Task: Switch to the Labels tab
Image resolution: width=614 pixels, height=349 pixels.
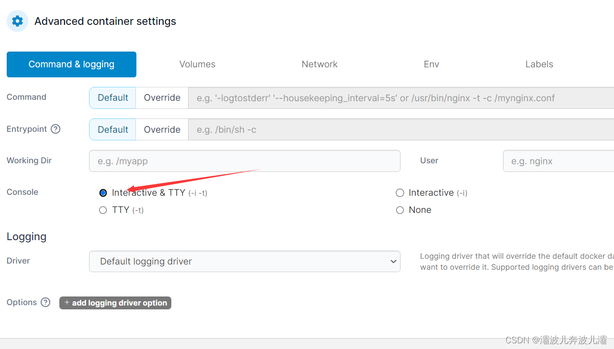Action: (539, 64)
